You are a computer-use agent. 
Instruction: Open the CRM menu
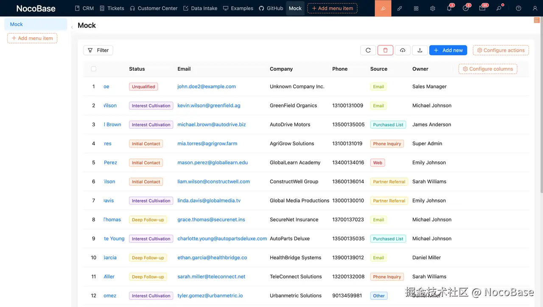tap(84, 8)
